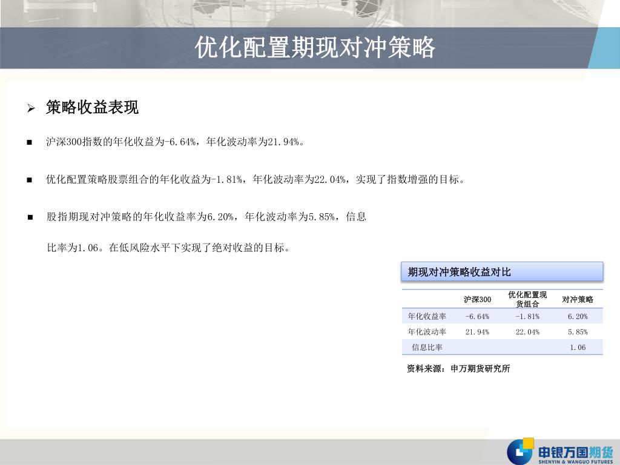Image resolution: width=620 pixels, height=465 pixels.
Task: Click the row label 年化波动率
Action: click(x=427, y=332)
